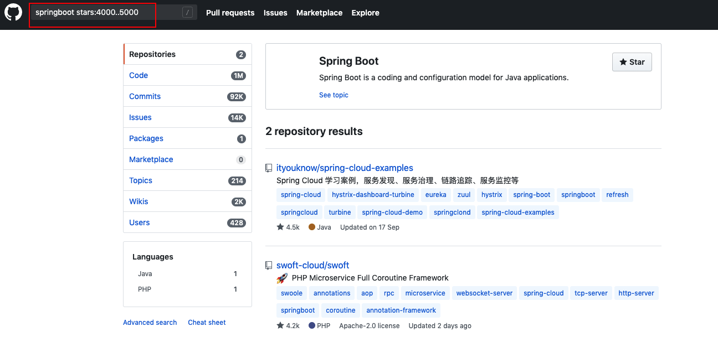This screenshot has width=718, height=363.
Task: Open the GitHub home logo
Action: click(13, 12)
